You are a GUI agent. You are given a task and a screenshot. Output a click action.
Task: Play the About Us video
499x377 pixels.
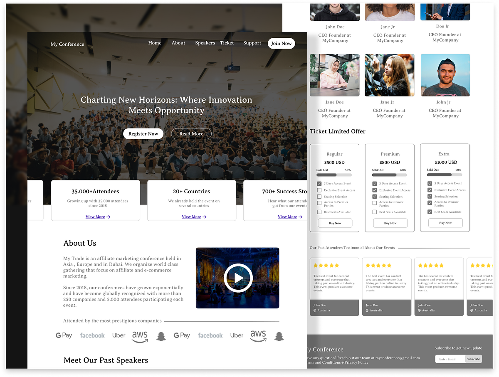pos(238,278)
